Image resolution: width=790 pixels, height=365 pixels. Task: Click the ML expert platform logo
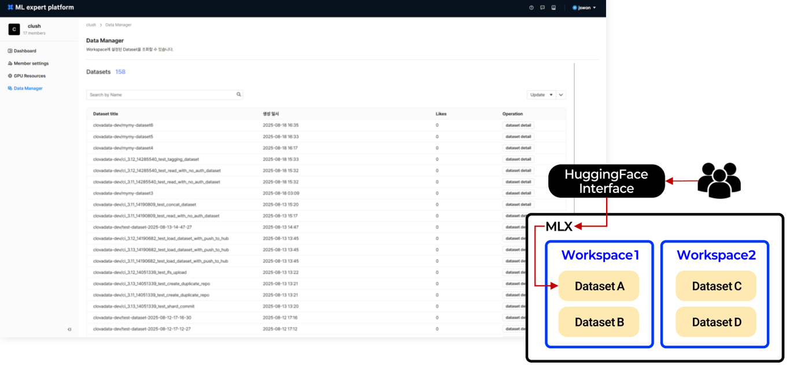point(40,8)
